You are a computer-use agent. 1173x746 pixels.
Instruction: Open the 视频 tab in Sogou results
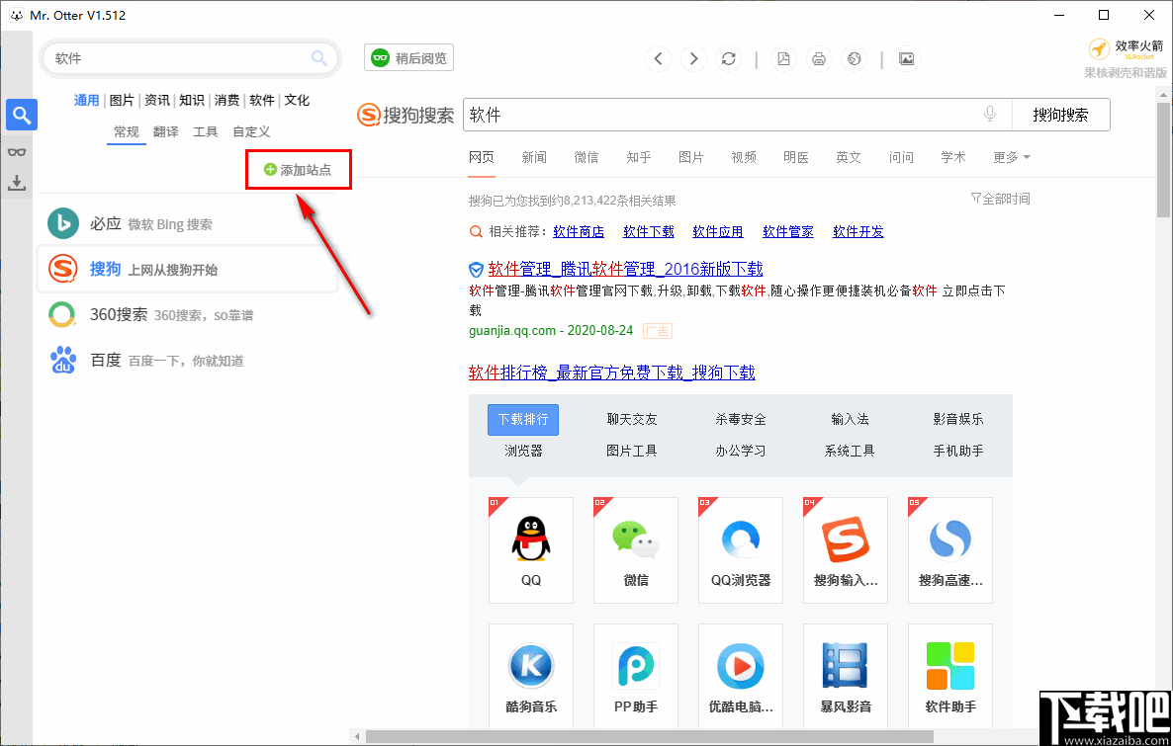[744, 157]
